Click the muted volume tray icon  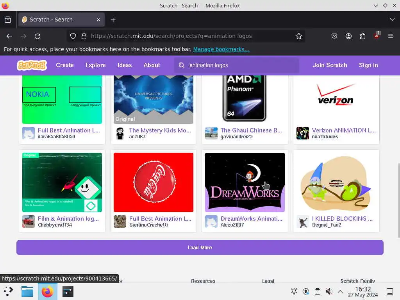click(329, 291)
